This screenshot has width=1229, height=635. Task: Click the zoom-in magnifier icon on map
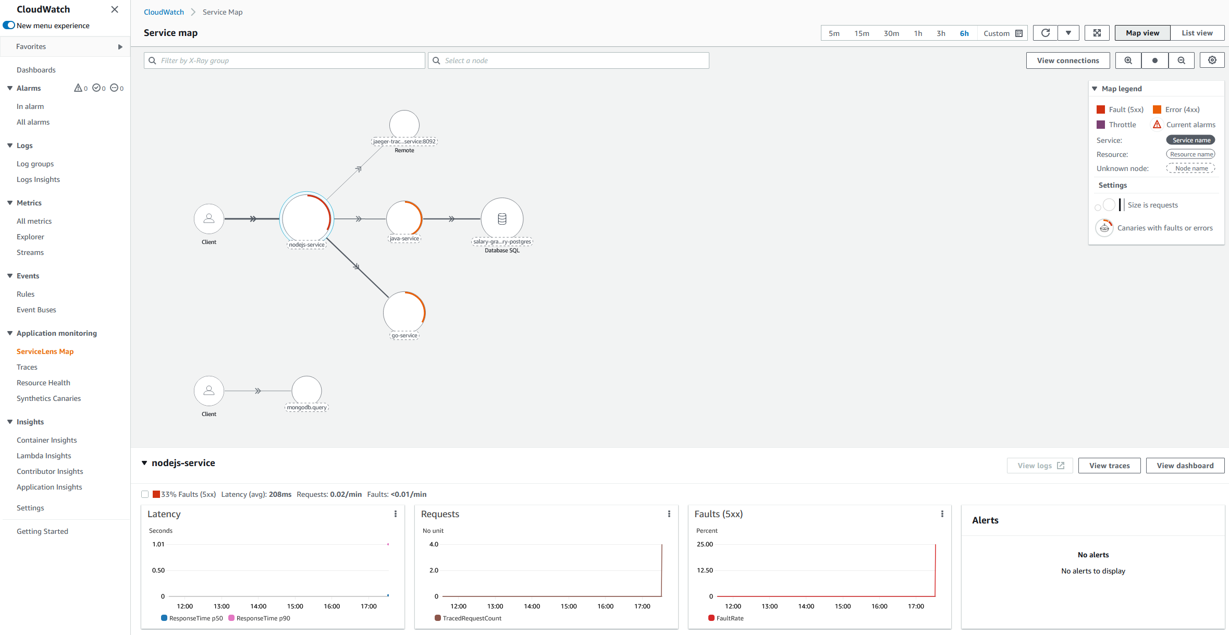[x=1128, y=60]
